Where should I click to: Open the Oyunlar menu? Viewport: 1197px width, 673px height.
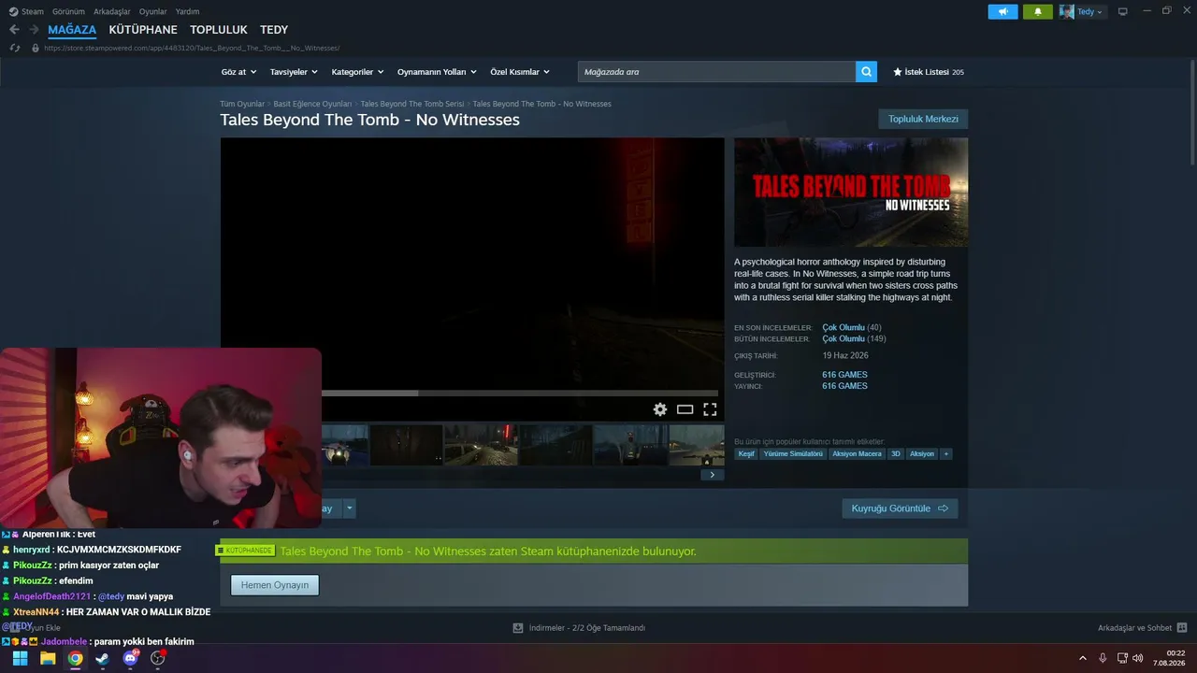(x=152, y=11)
